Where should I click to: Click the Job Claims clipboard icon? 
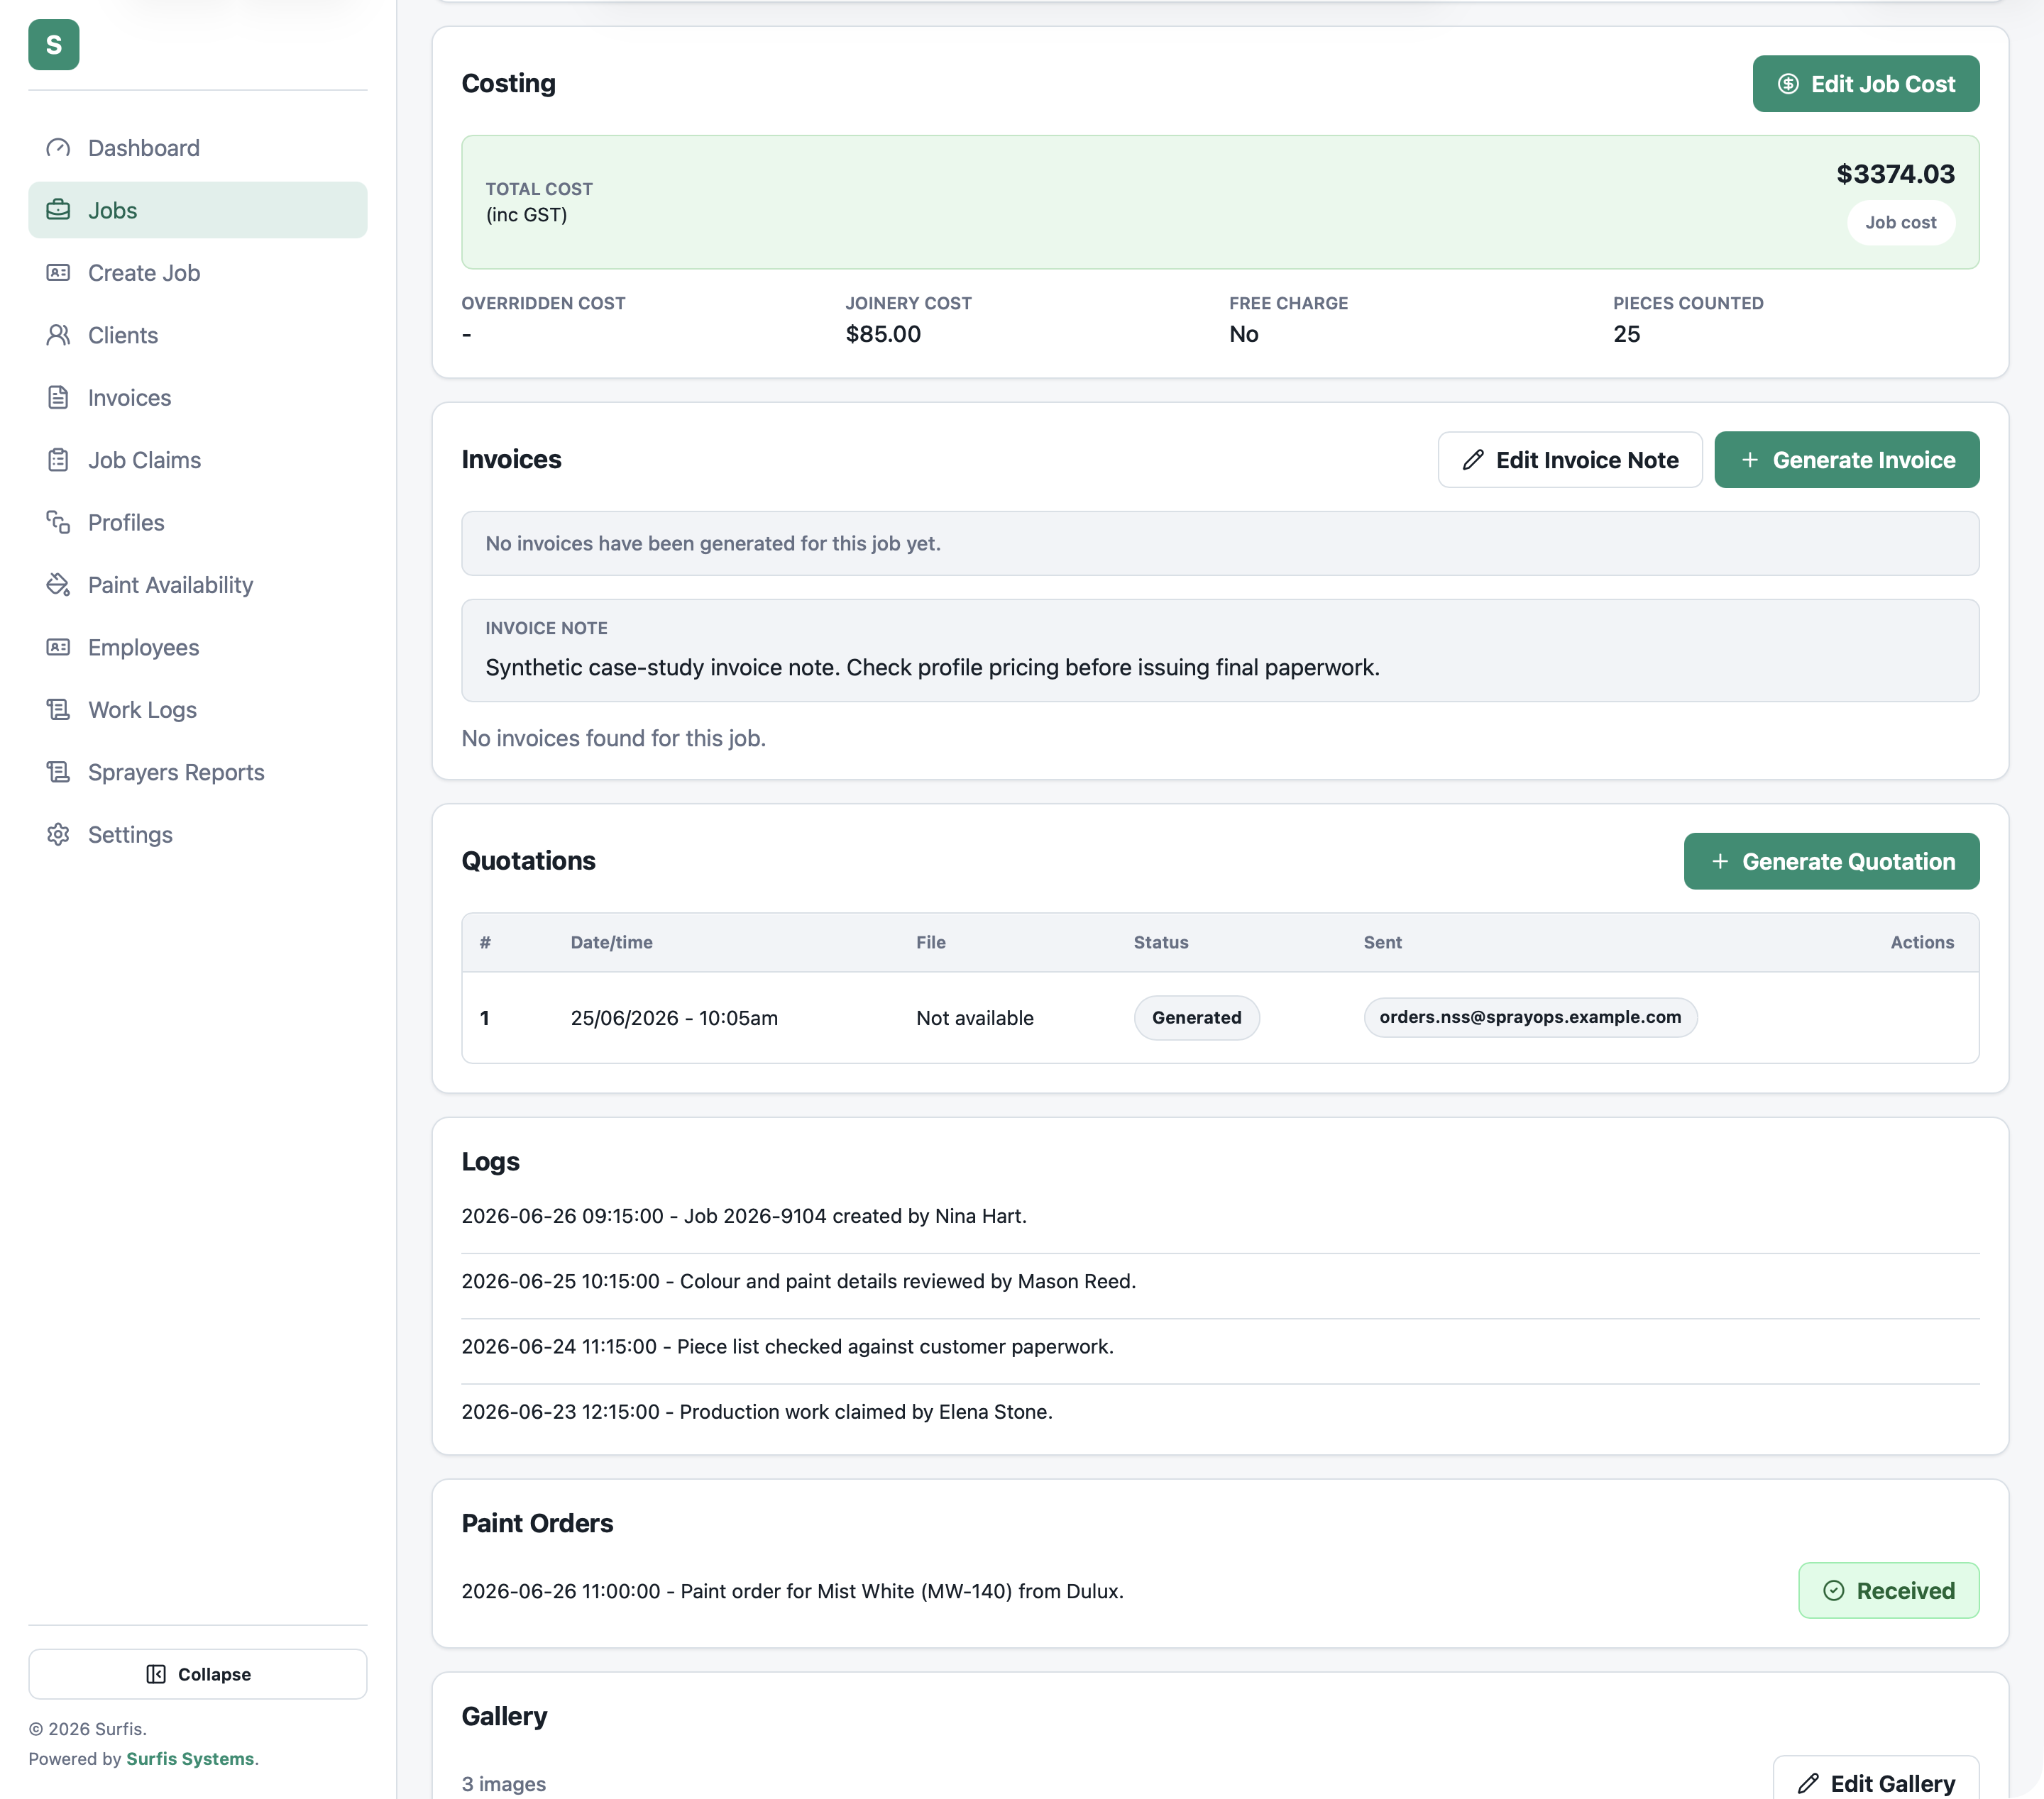pyautogui.click(x=58, y=460)
